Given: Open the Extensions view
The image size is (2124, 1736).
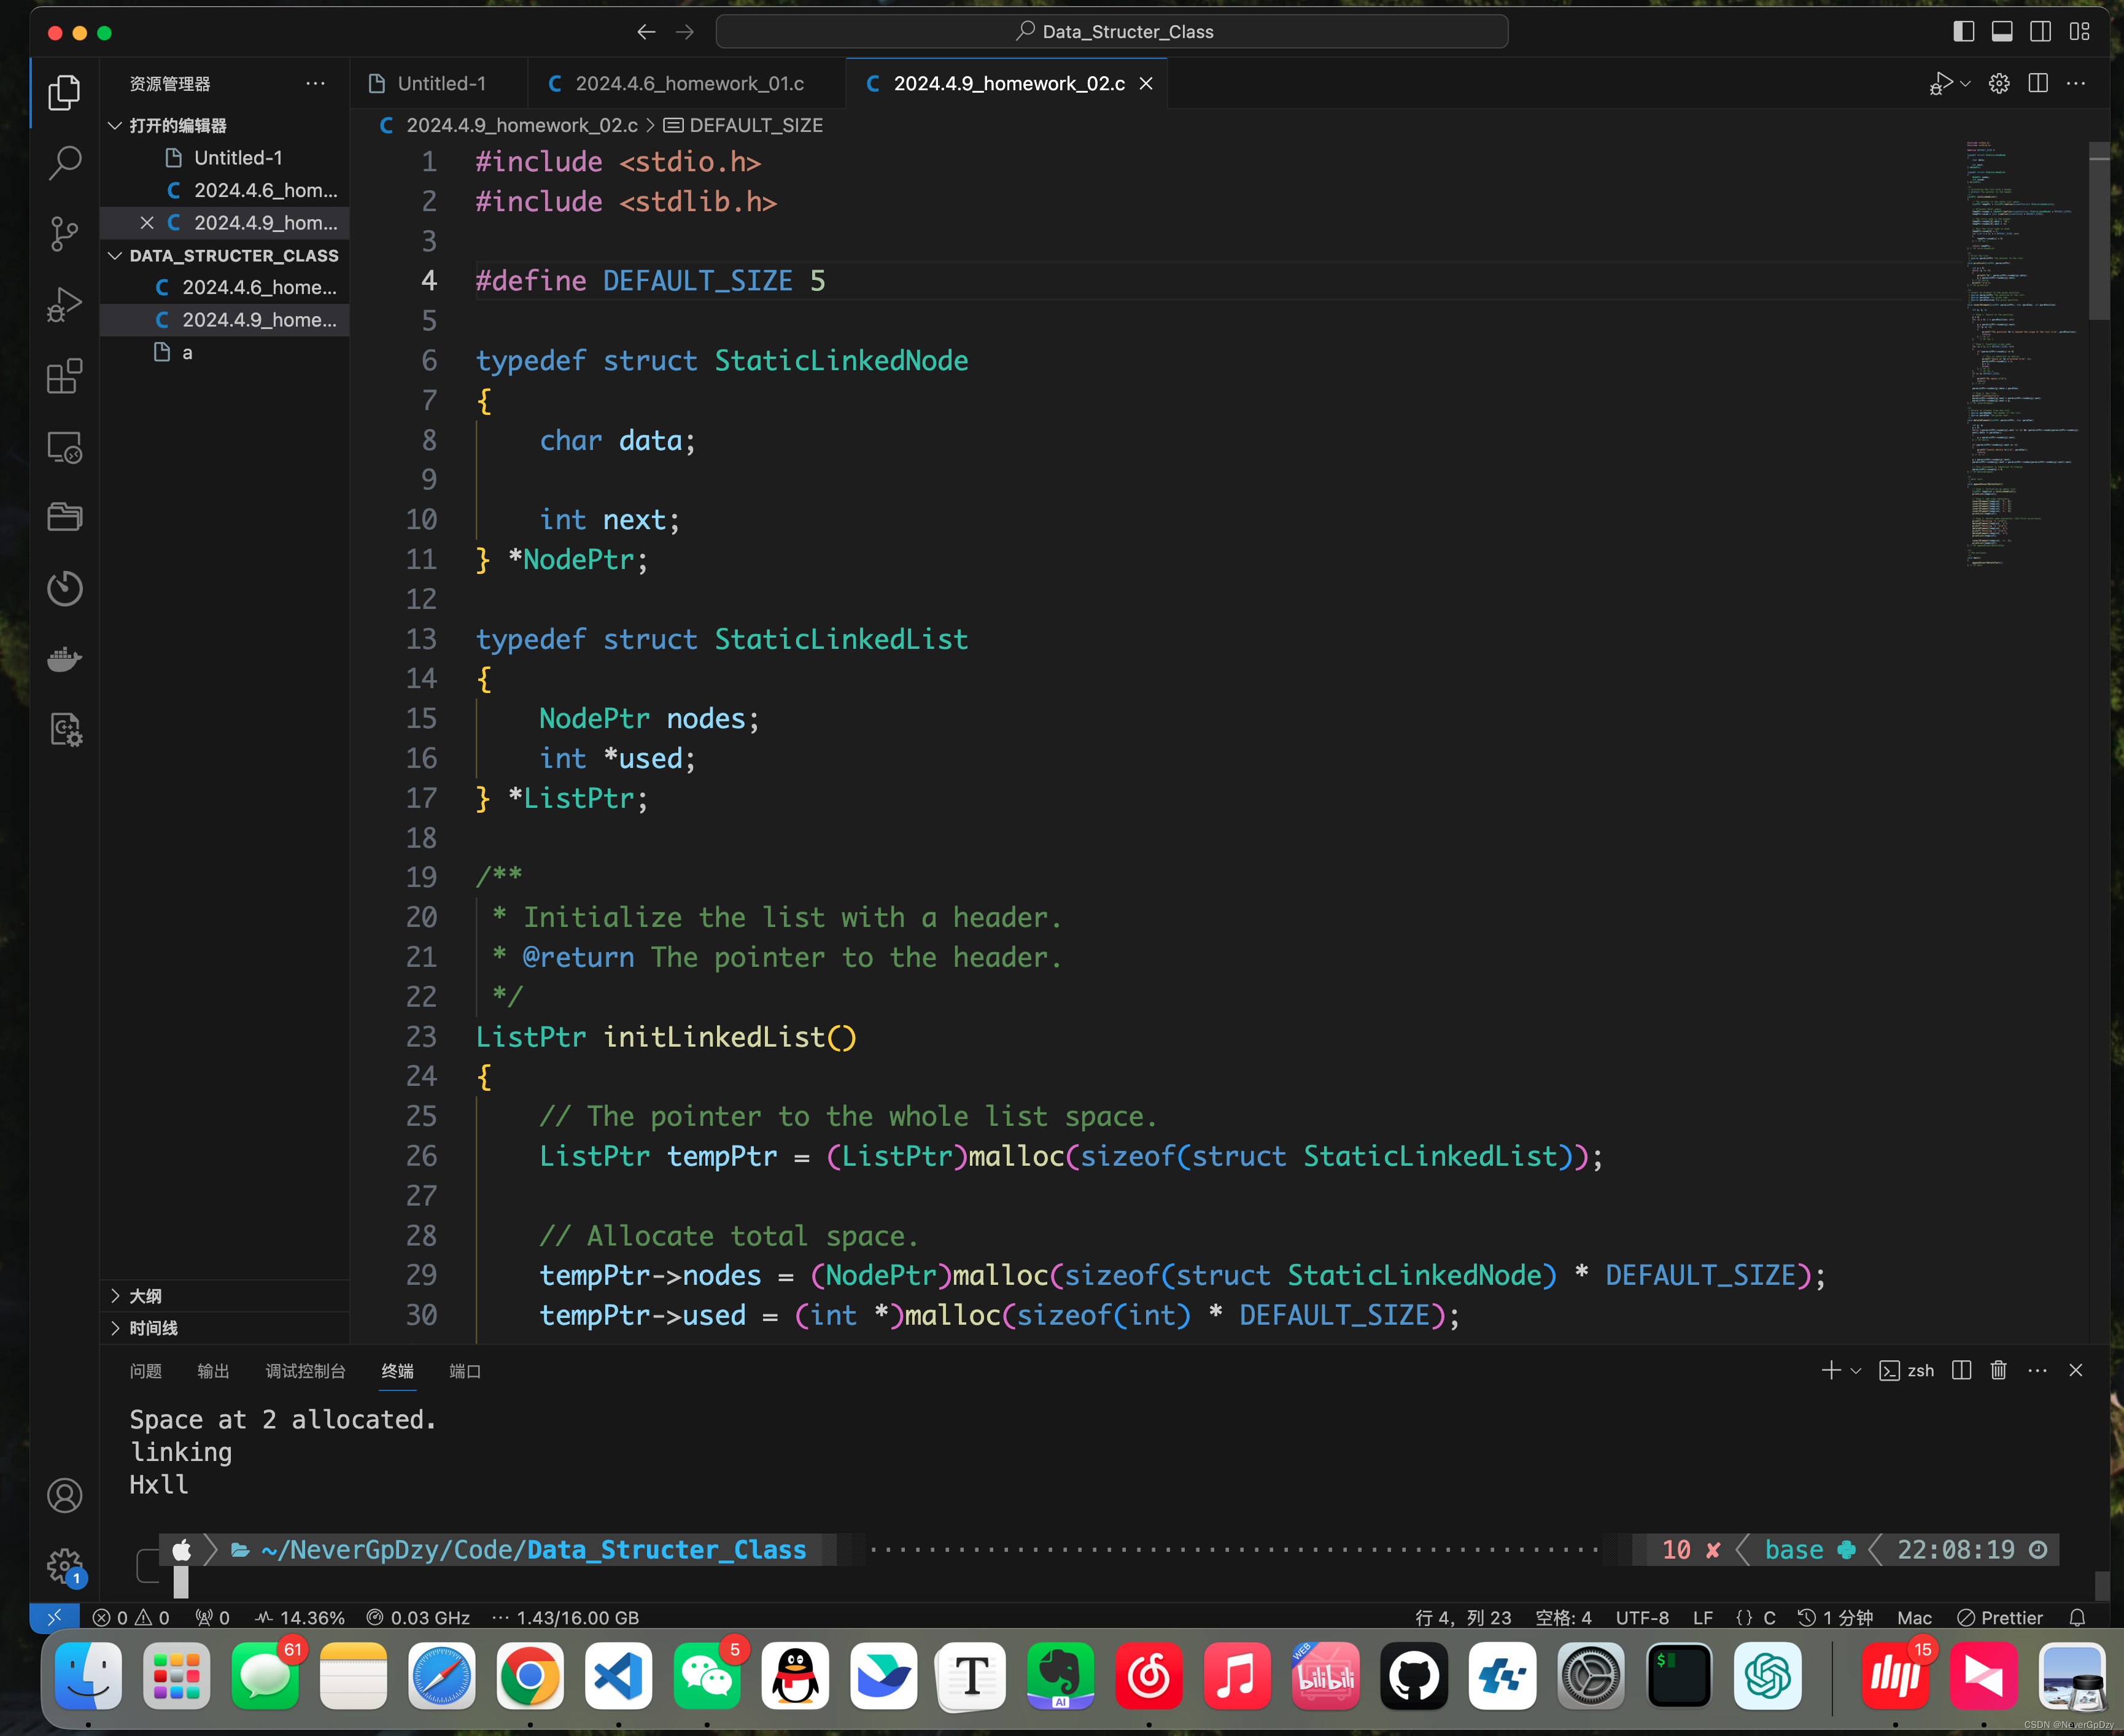Looking at the screenshot, I should pyautogui.click(x=64, y=376).
